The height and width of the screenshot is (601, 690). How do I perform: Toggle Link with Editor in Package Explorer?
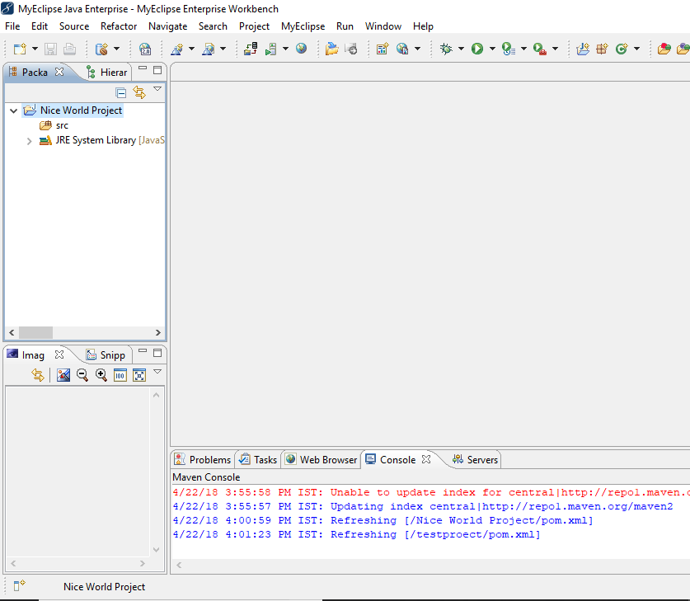tap(138, 93)
